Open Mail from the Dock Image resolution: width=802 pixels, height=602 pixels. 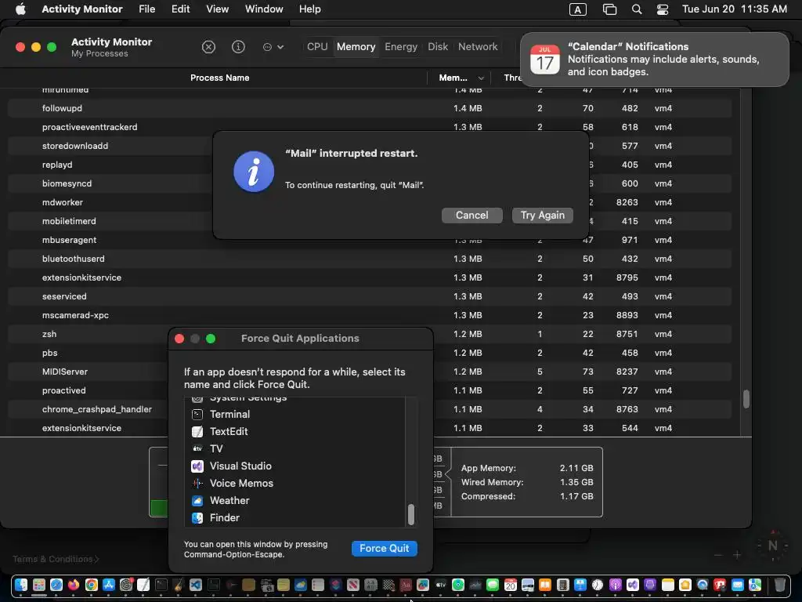[x=738, y=585]
